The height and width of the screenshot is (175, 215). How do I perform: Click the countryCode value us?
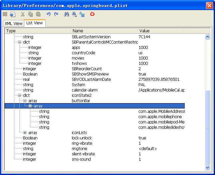tap(141, 53)
